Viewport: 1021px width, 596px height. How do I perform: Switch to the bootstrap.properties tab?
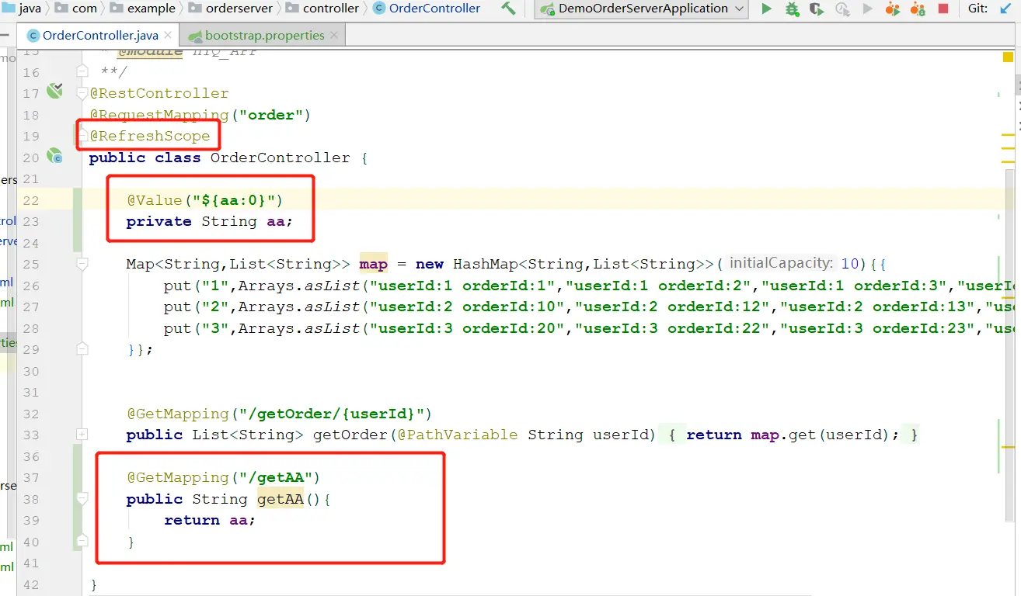[264, 36]
